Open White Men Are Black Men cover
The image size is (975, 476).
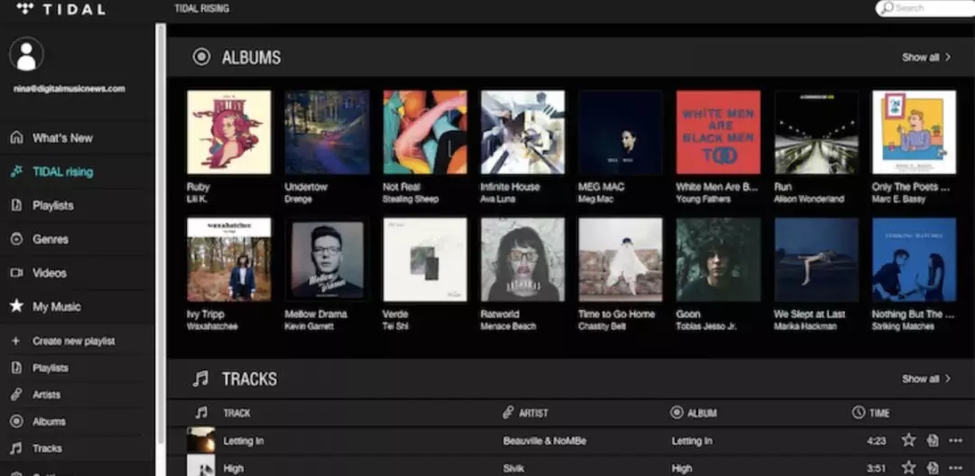[719, 132]
